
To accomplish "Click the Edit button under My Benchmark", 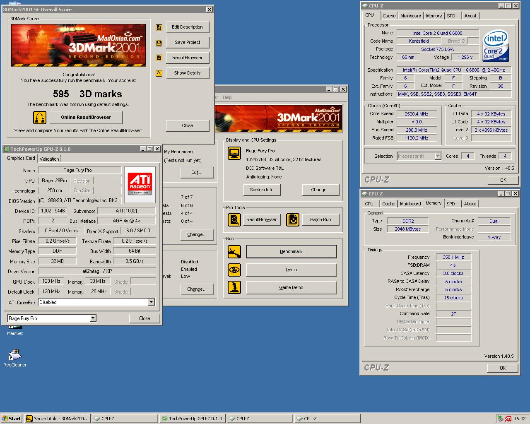I will pyautogui.click(x=197, y=173).
